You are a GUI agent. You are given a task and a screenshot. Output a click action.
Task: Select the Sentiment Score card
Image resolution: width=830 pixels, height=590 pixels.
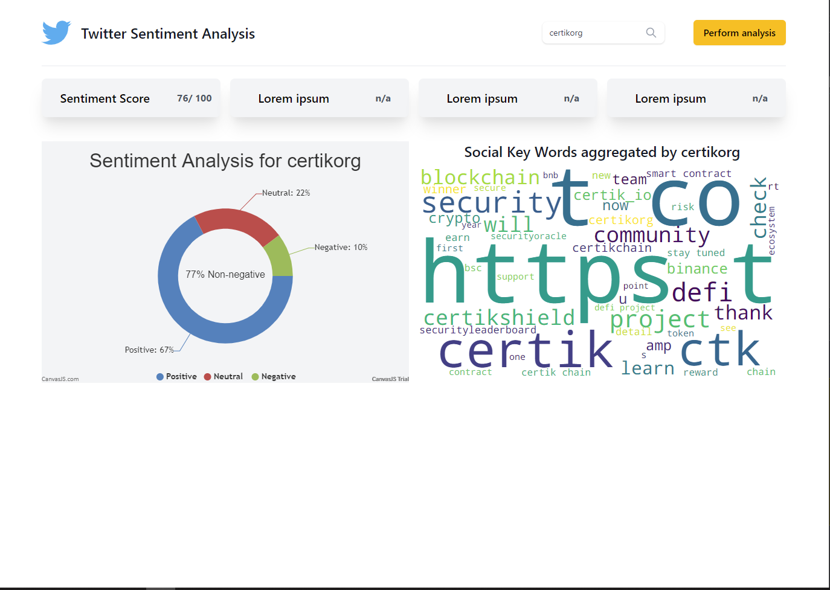[131, 98]
